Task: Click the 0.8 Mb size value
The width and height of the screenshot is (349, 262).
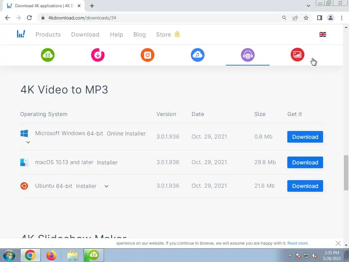Action: coord(263,136)
